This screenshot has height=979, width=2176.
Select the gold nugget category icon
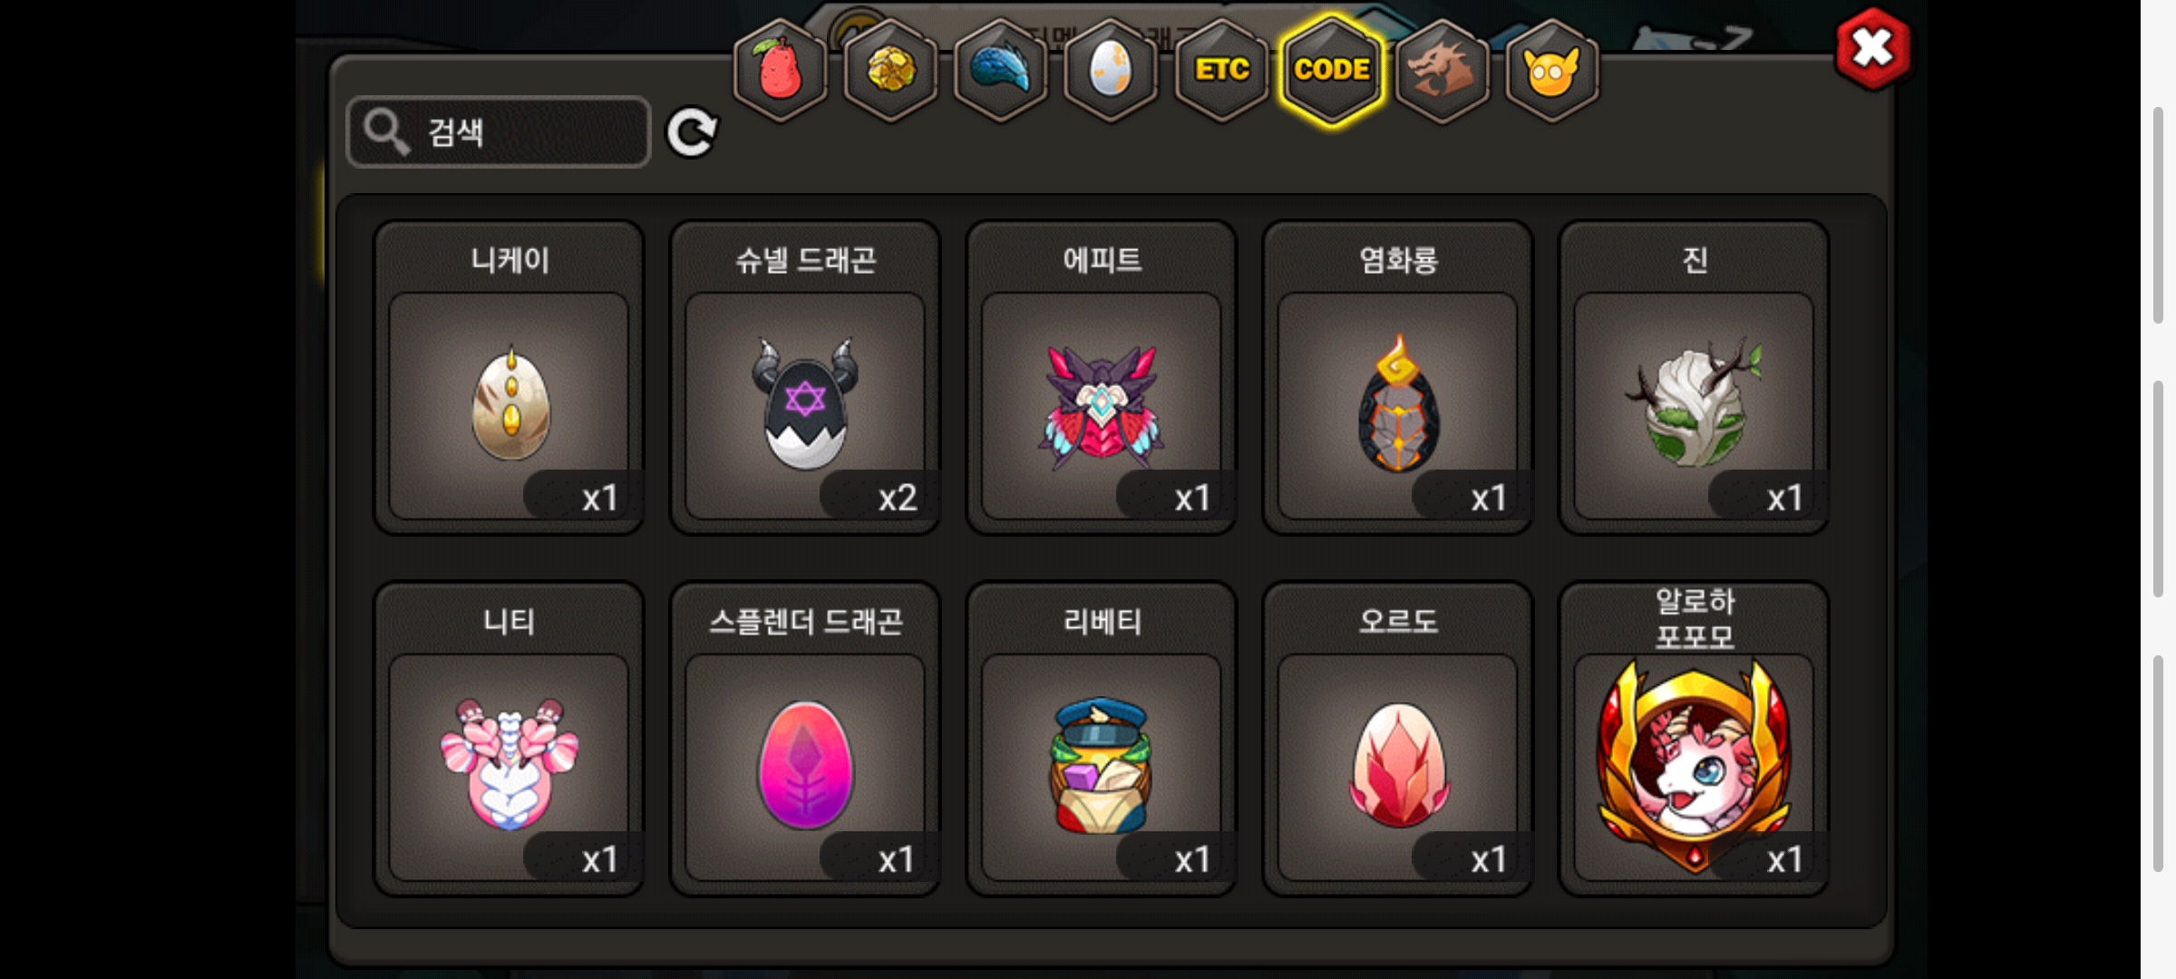point(890,70)
